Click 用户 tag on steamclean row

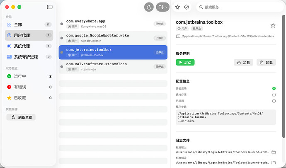[x=73, y=69]
